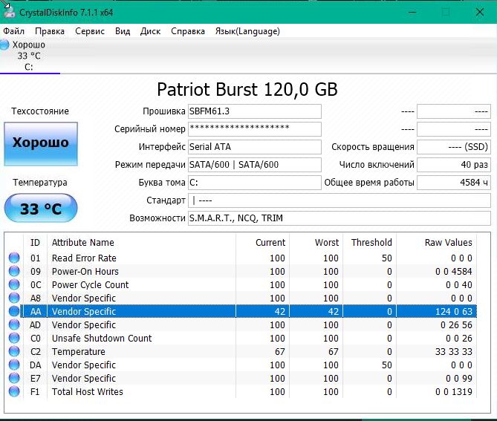The image size is (497, 421).
Task: Click the Скорость вращения field showing (SSD)
Action: pos(454,147)
